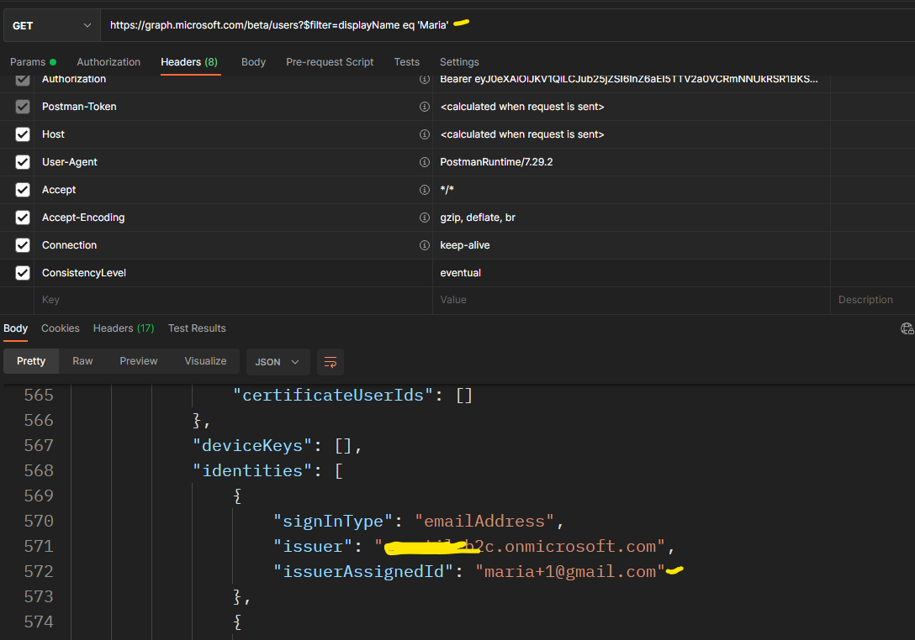Click the info icon next to ConsistencyLevel header
This screenshot has height=640, width=915.
(425, 272)
